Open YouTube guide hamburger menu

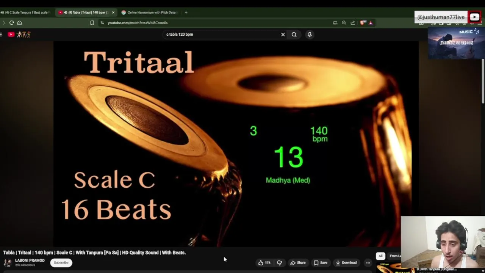pos(1,35)
